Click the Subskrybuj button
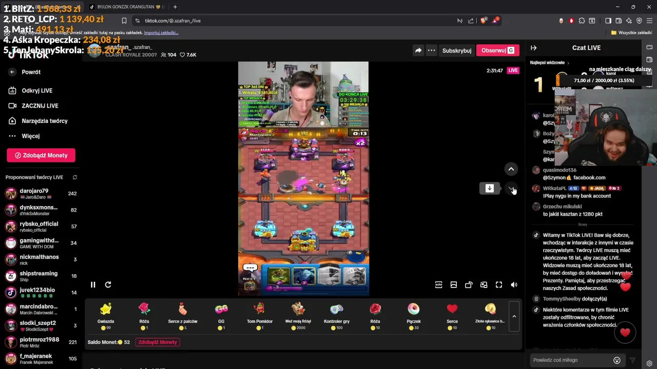Screen dimensions: 657x369 [x=457, y=50]
